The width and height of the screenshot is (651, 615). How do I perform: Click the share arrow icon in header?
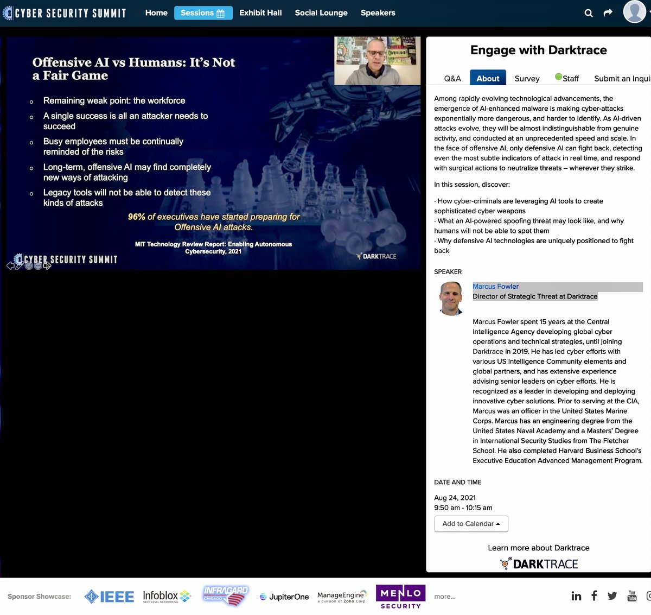[x=608, y=12]
